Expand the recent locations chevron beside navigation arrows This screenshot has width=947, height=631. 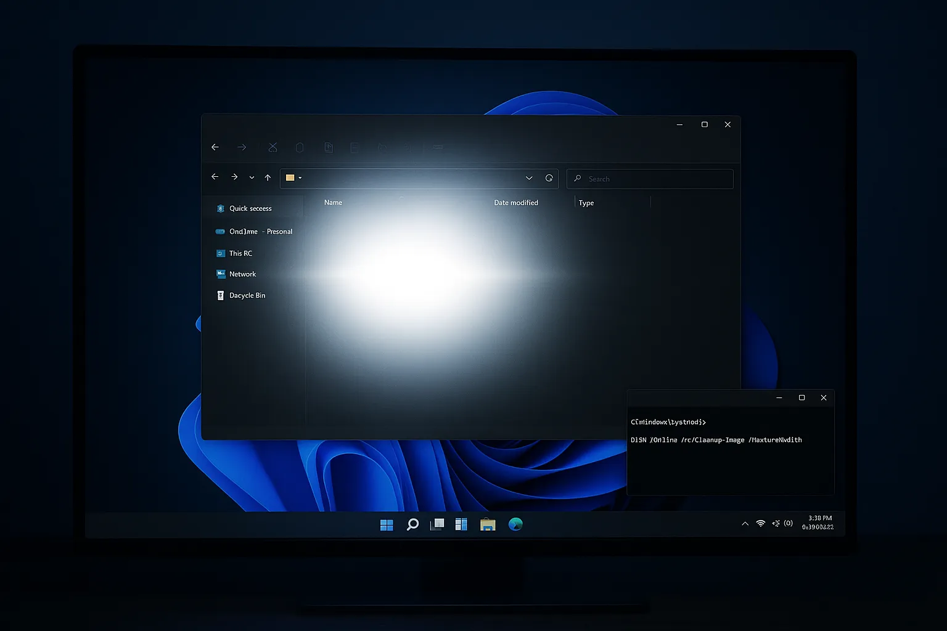[x=252, y=177]
